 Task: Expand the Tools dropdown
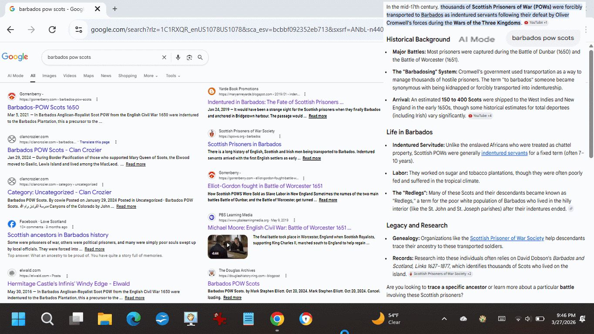point(173,76)
